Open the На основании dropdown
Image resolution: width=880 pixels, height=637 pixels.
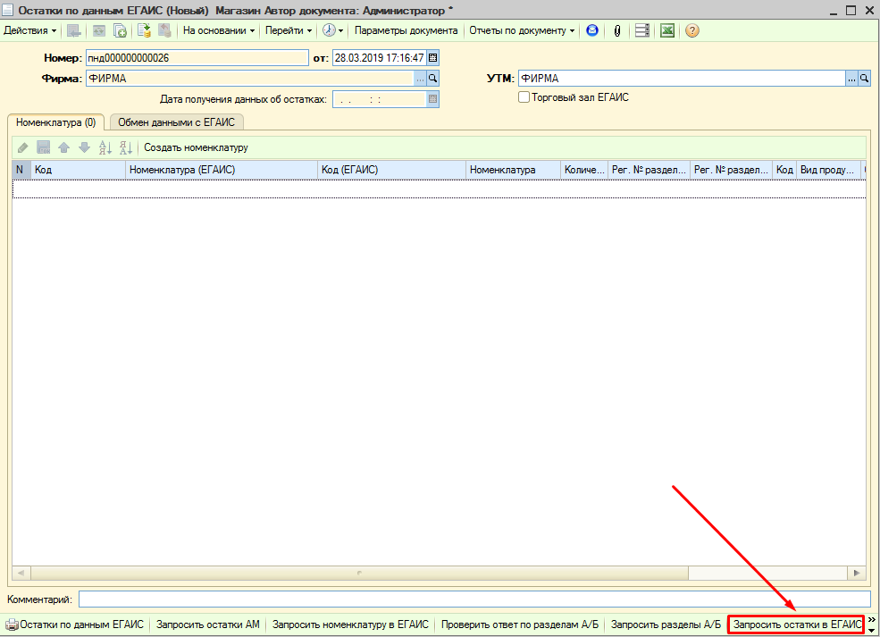218,31
